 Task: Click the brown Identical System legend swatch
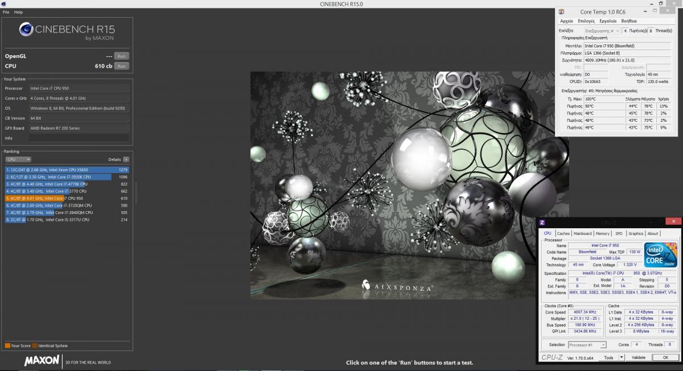coord(35,345)
